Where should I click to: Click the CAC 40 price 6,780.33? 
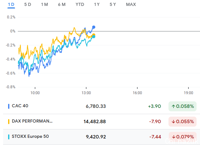(x=96, y=106)
